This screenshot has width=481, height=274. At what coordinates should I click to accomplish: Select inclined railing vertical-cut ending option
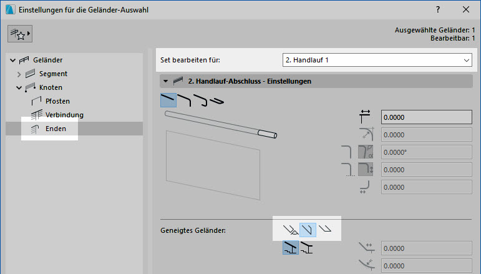(x=308, y=230)
